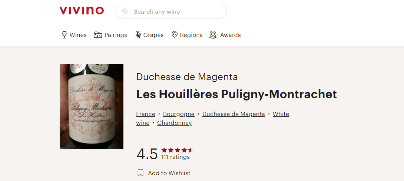Follow the France country link
This screenshot has height=181, width=404.
tap(146, 114)
